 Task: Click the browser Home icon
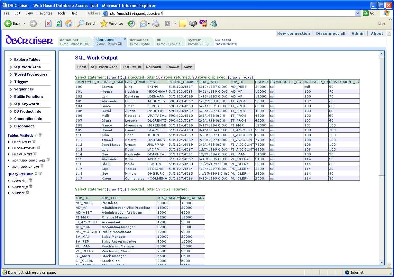click(x=69, y=23)
